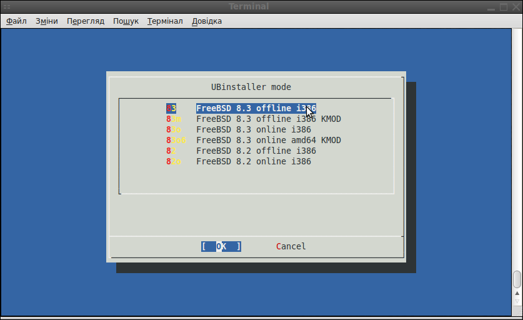Open the Довідка menu
This screenshot has width=523, height=320.
tap(207, 21)
